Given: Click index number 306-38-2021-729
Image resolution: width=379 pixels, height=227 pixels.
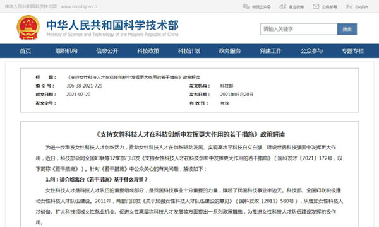Looking at the screenshot, I should (x=85, y=86).
